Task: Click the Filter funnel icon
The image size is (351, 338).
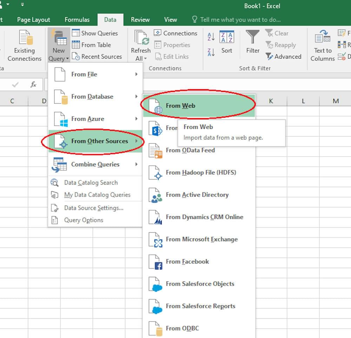Action: [x=252, y=38]
